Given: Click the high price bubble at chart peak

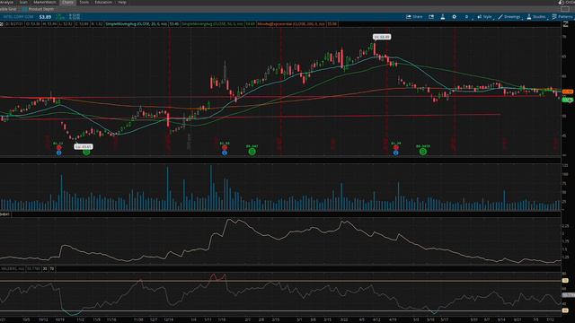Looking at the screenshot, I should click(x=382, y=37).
